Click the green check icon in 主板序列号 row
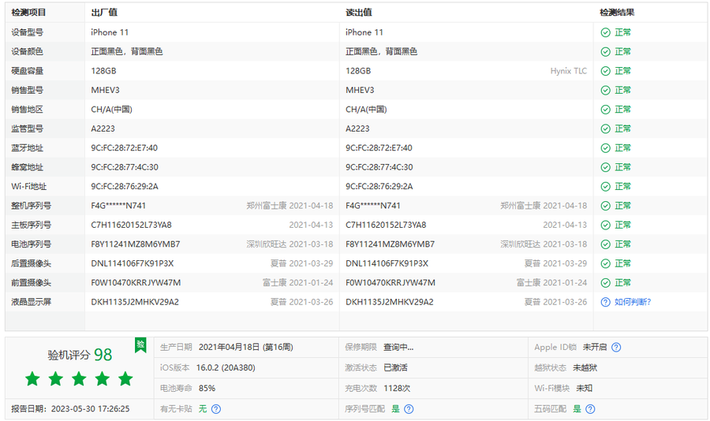 point(605,225)
